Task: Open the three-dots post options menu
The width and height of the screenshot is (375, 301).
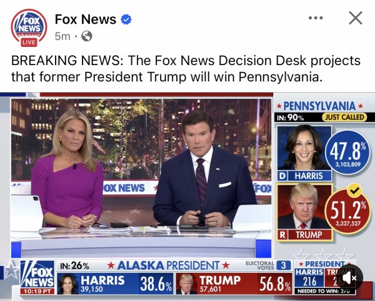Action: tap(316, 18)
